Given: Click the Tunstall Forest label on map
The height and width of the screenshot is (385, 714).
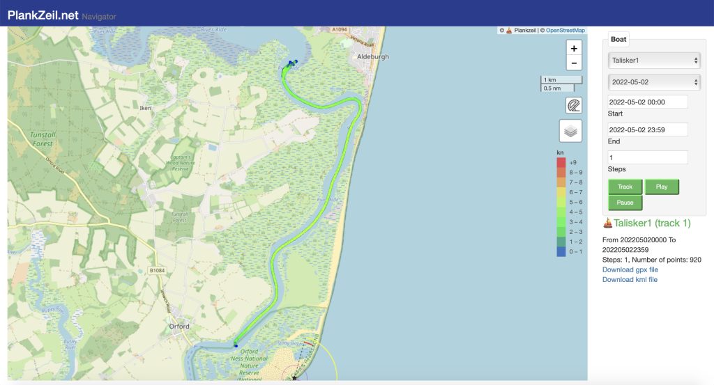Looking at the screenshot, I should (43, 139).
